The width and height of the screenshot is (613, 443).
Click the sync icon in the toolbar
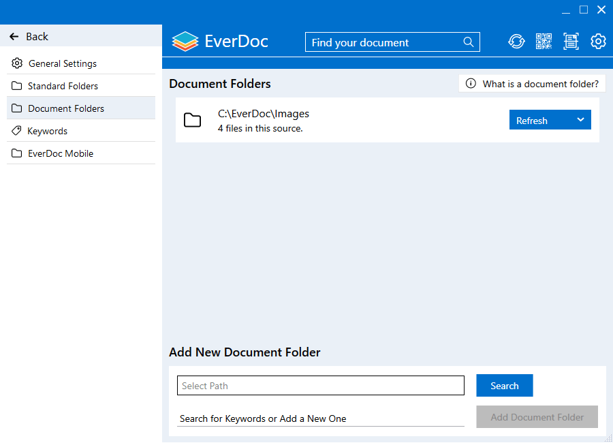tap(516, 41)
